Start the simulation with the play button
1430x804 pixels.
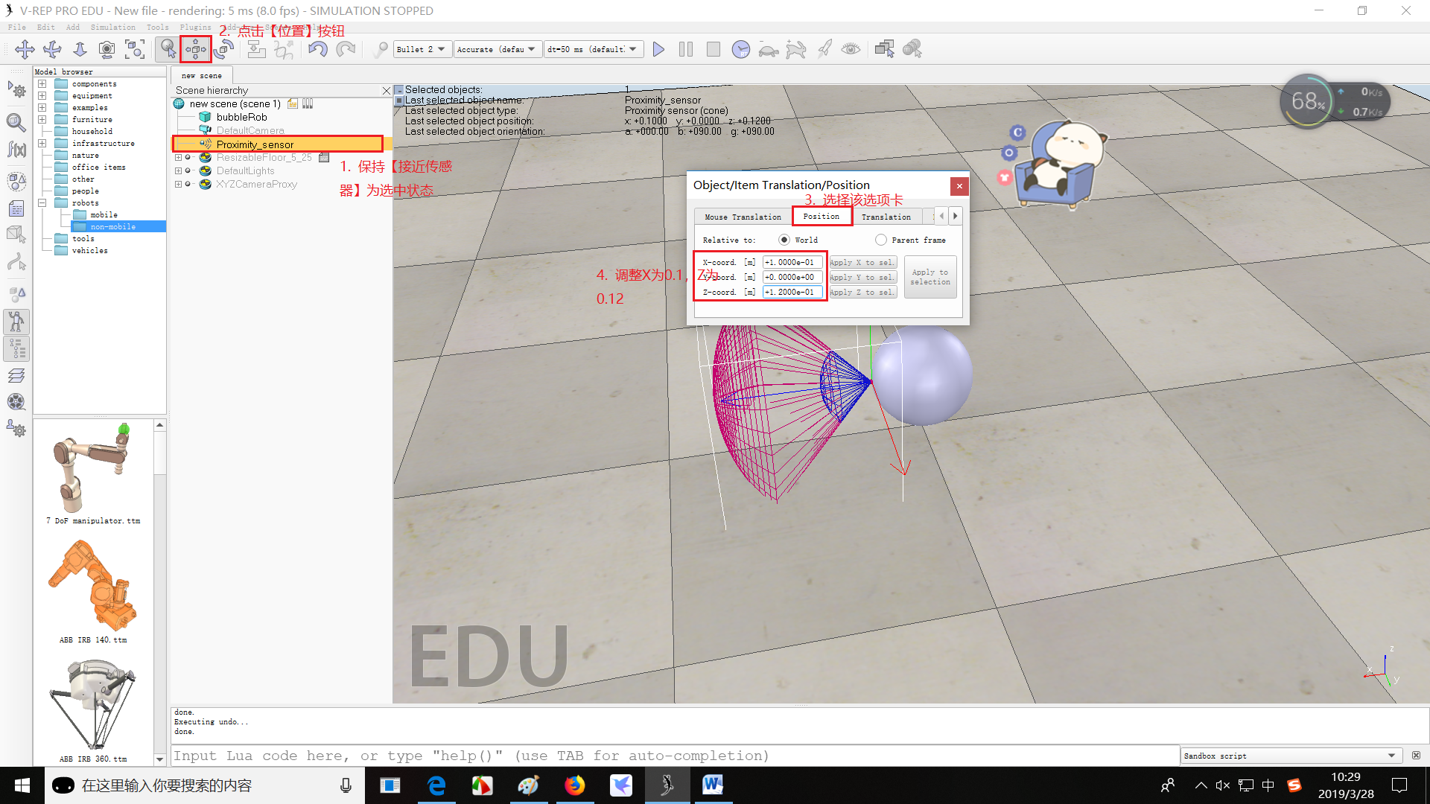(x=658, y=49)
